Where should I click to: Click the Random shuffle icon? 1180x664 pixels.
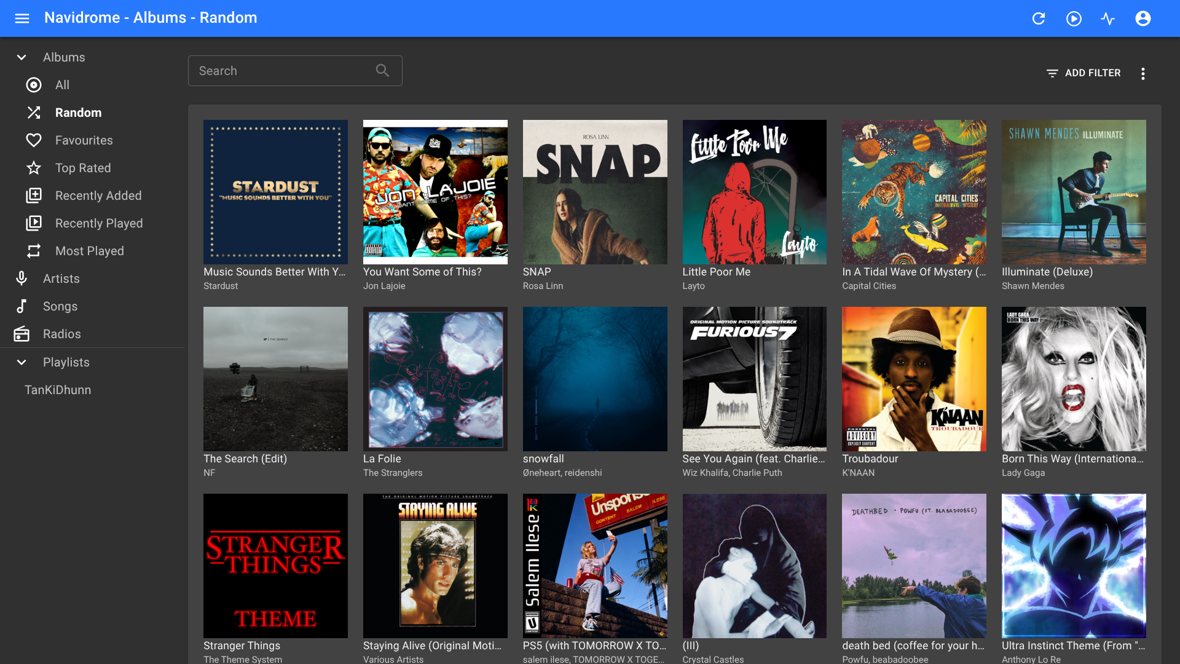coord(34,113)
